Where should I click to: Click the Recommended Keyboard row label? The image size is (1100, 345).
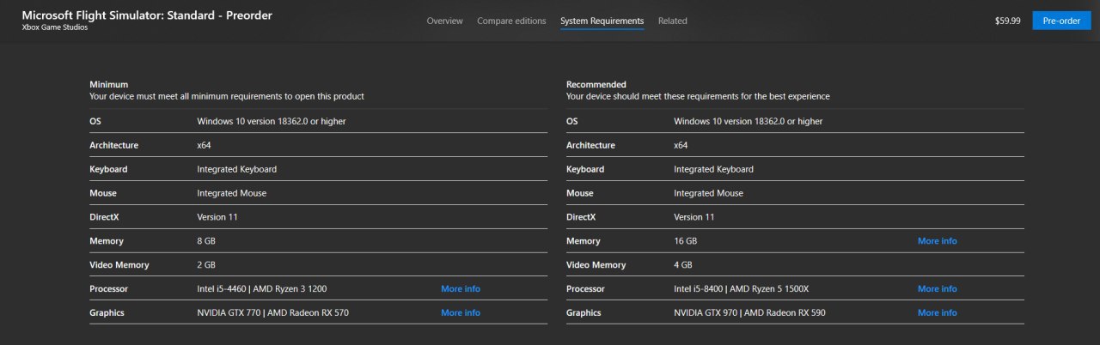(585, 170)
